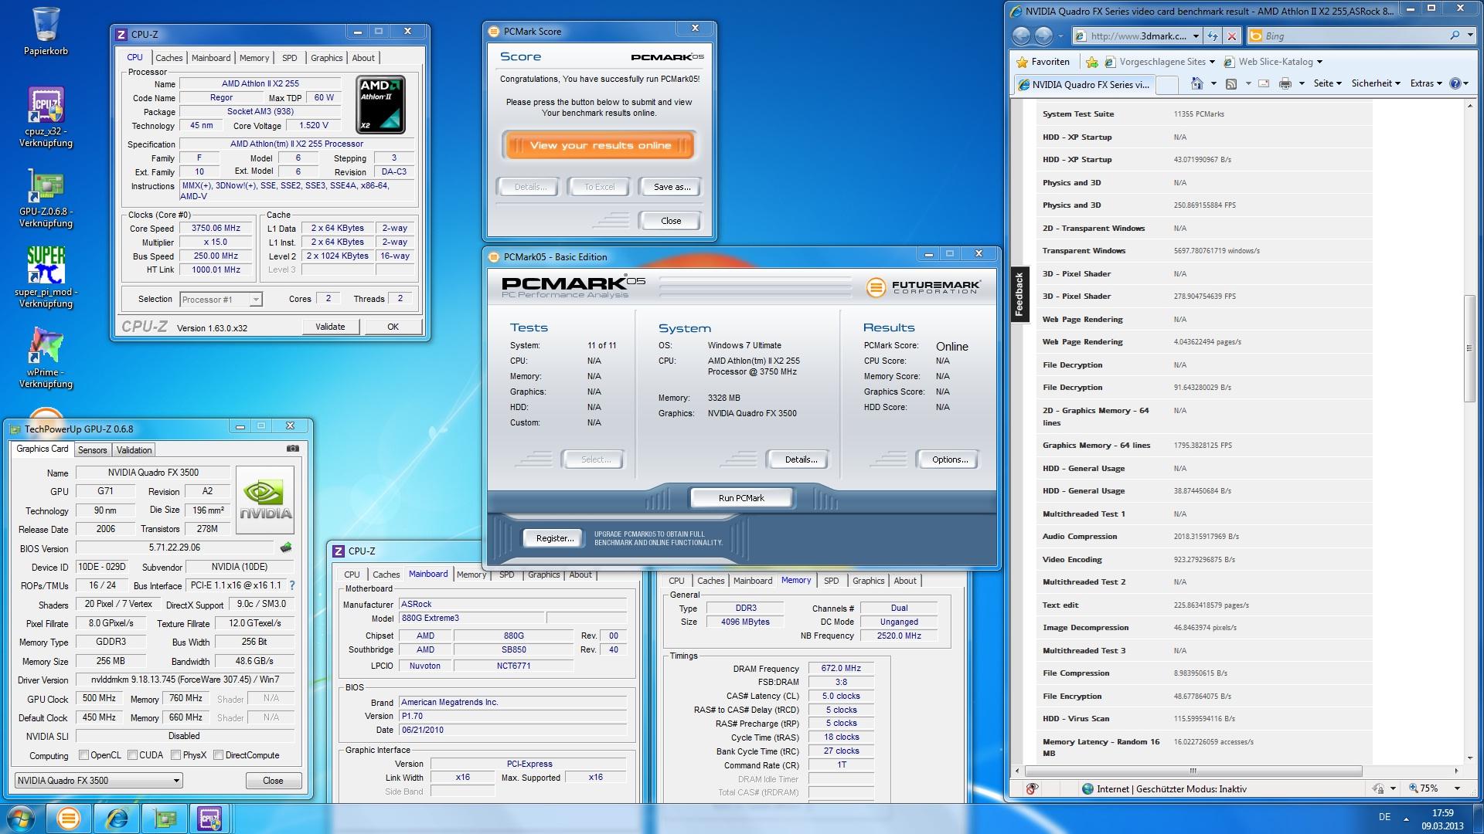This screenshot has width=1484, height=834.
Task: Click the DE language indicator in taskbar
Action: (x=1384, y=817)
